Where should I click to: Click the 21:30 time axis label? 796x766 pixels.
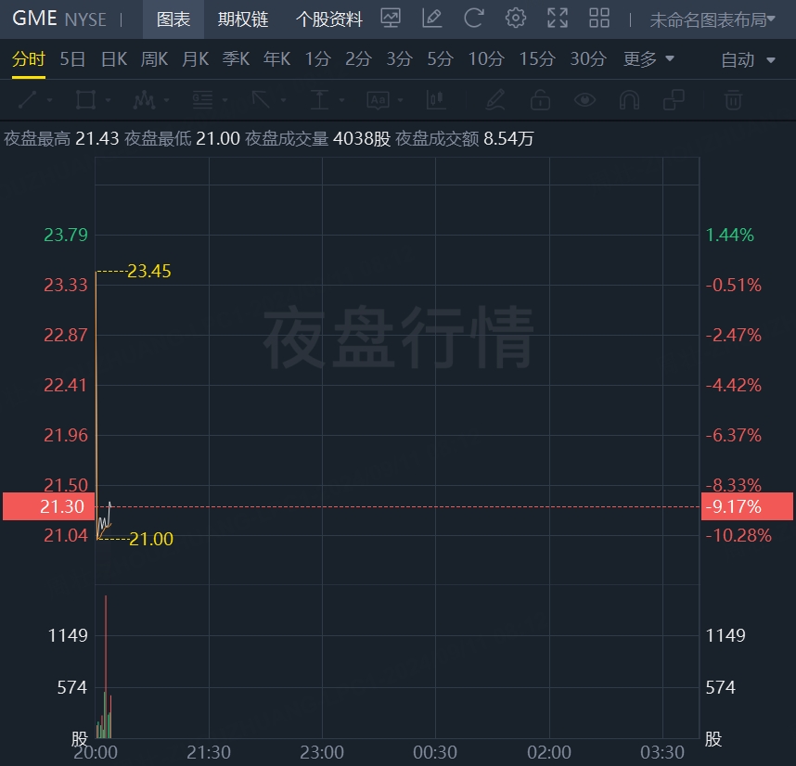click(x=209, y=752)
